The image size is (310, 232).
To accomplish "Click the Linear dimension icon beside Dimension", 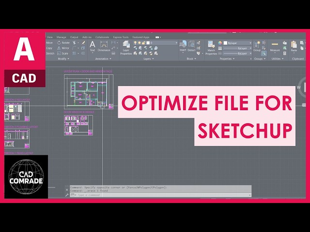I will click(113, 43).
